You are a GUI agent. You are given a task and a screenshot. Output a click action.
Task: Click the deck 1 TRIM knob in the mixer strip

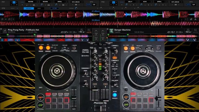pyautogui.click(x=96, y=31)
